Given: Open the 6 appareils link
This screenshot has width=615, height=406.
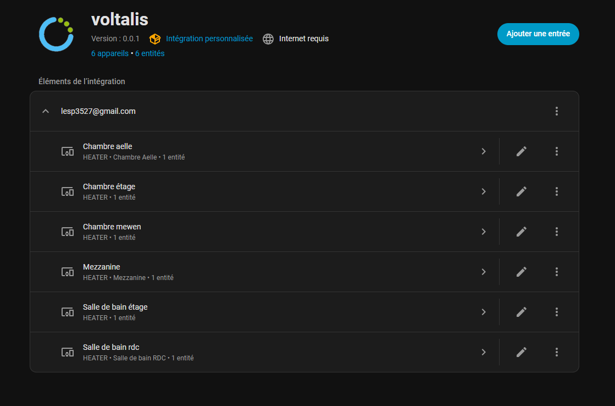Looking at the screenshot, I should pyautogui.click(x=109, y=53).
